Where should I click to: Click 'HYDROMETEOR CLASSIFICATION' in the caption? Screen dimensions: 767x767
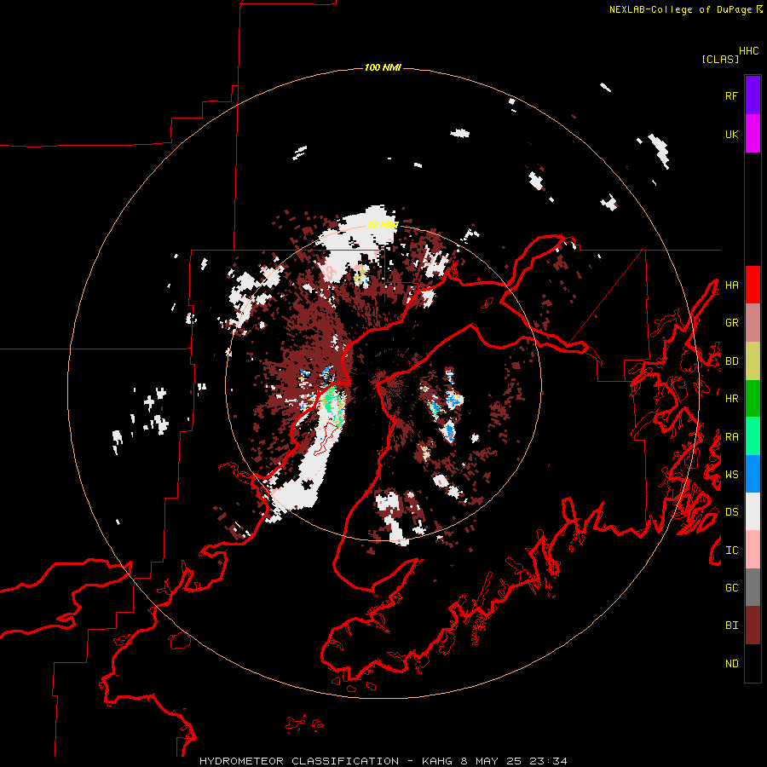[x=299, y=761]
